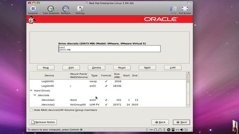Image resolution: width=239 pixels, height=134 pixels.
Task: Click the Bluetooth status bar icon
Action: click(147, 130)
